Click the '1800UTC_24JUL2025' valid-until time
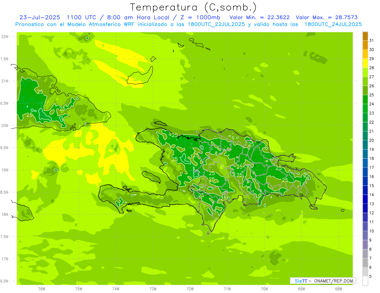The width and height of the screenshot is (380, 293). (333, 24)
